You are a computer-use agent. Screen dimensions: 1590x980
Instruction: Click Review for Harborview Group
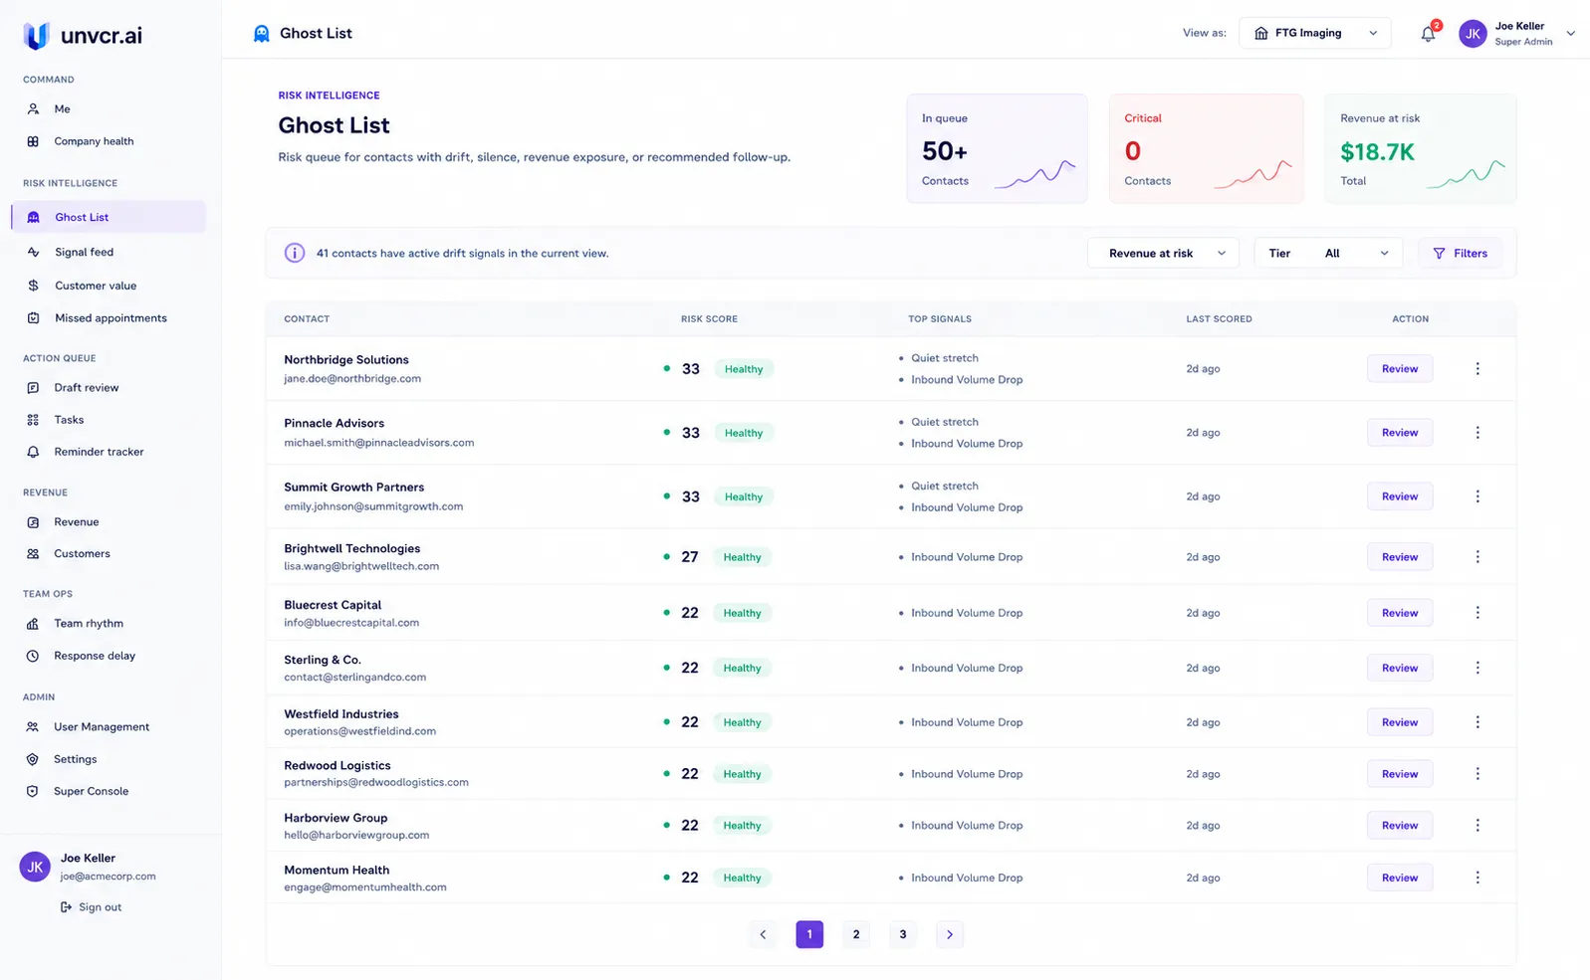point(1400,826)
